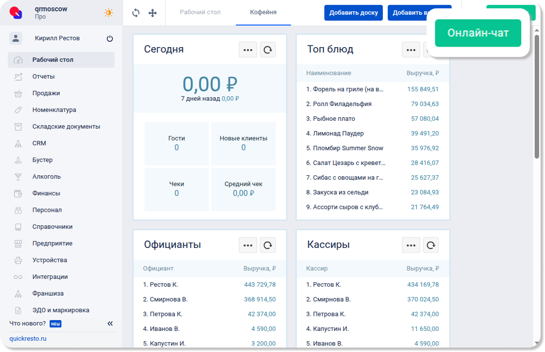The height and width of the screenshot is (352, 545).
Task: Switch to the Рабочий стол tab
Action: (200, 12)
